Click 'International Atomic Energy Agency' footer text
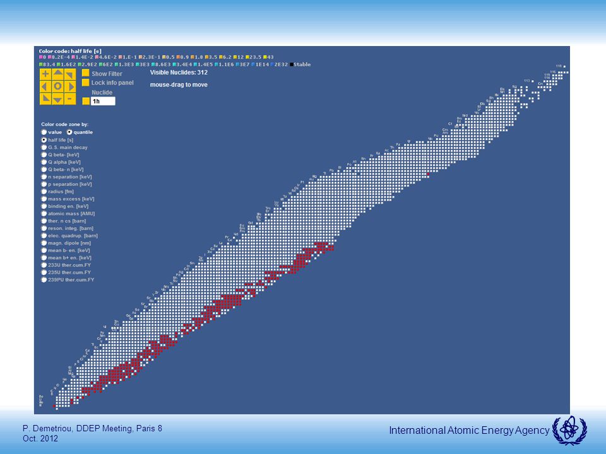Screen dimensions: 606x454 [469, 430]
